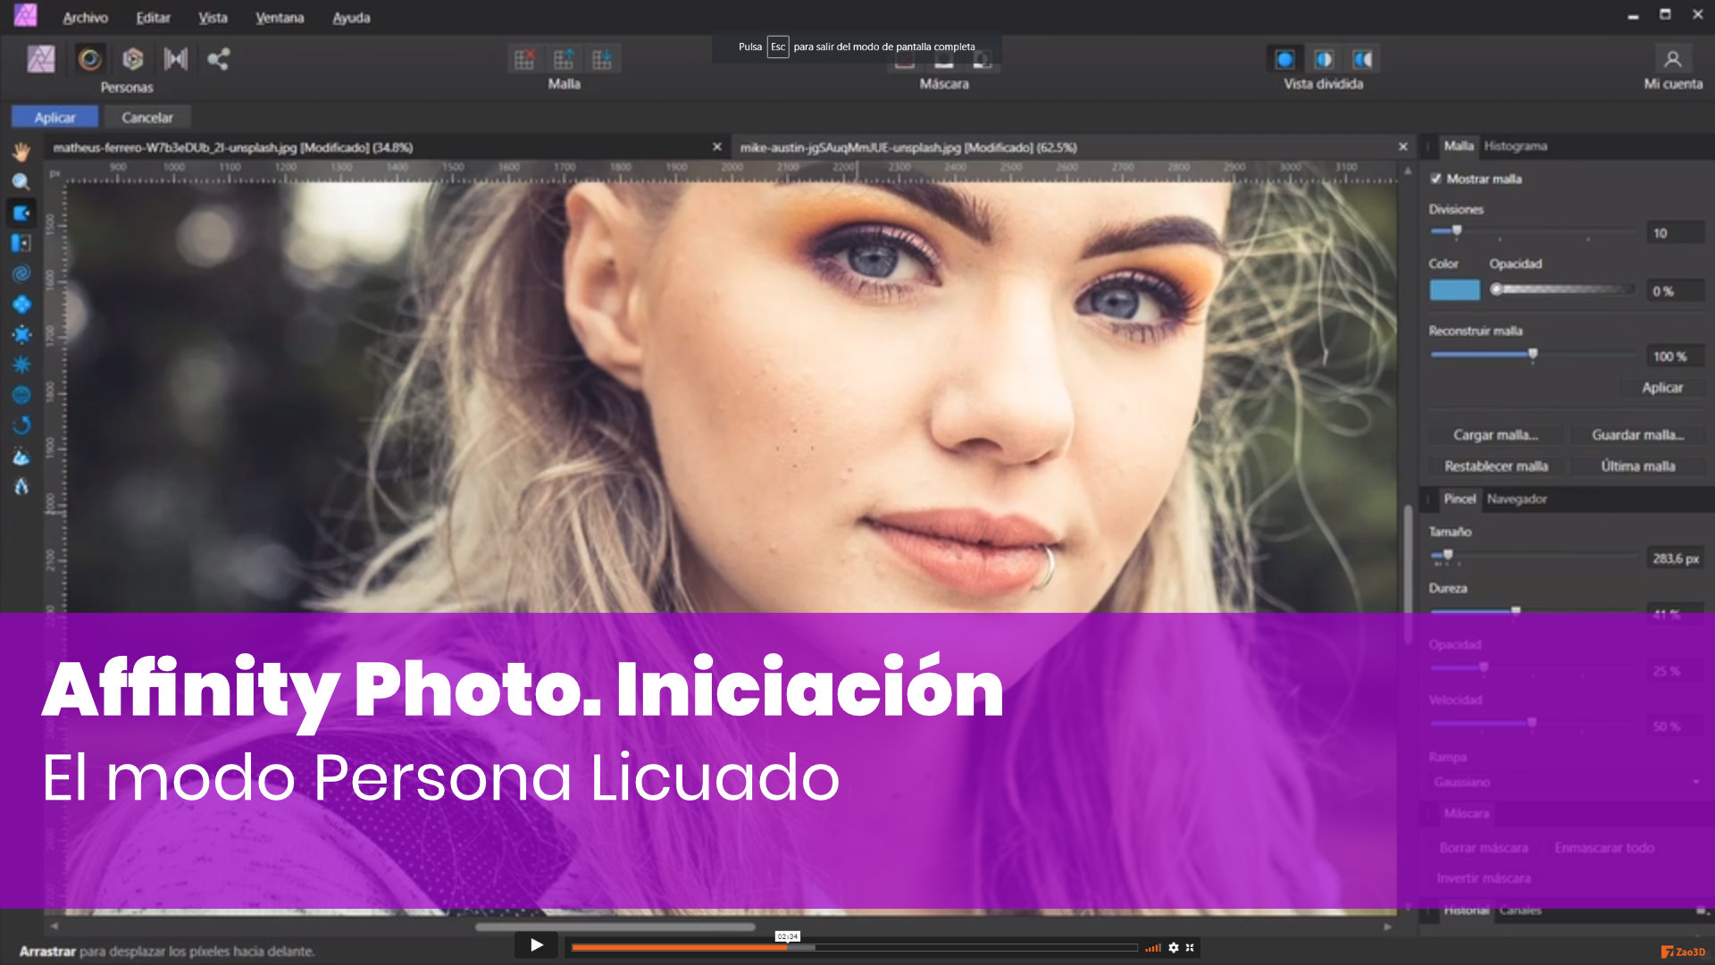
Task: Switch to the Develop Persona icon
Action: click(133, 59)
